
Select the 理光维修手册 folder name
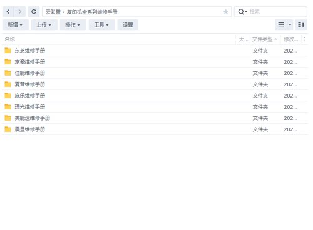(x=30, y=107)
